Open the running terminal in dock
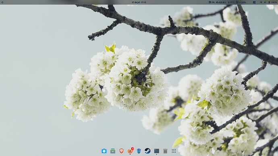Image resolution: width=278 pixels, height=156 pixels. (156, 151)
